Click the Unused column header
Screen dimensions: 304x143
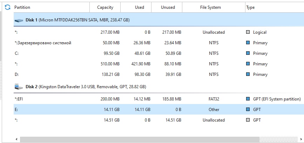click(x=167, y=7)
